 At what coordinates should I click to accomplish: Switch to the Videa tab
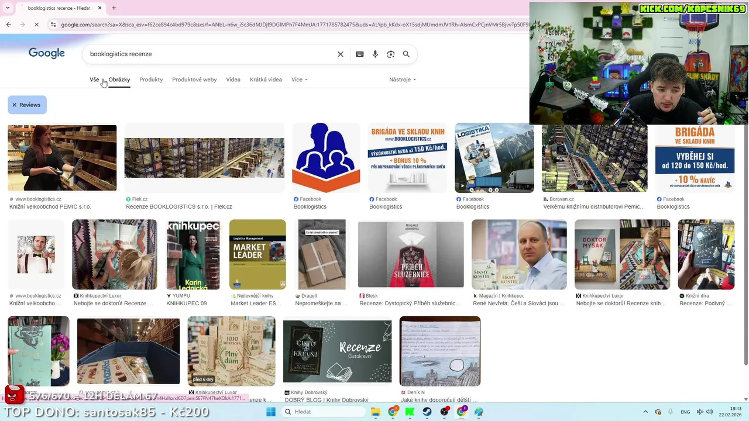[233, 80]
